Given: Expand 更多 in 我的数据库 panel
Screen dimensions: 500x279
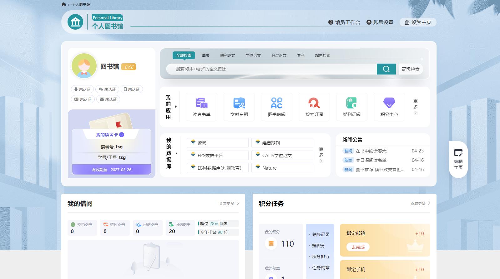Looking at the screenshot, I should (x=321, y=155).
